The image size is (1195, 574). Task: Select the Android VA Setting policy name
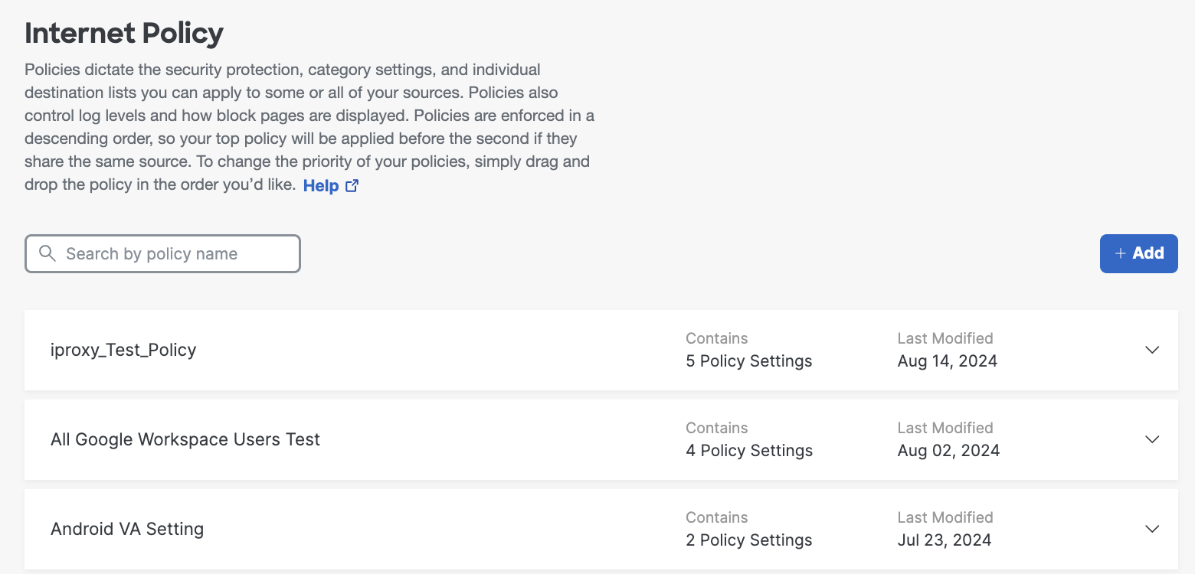127,529
